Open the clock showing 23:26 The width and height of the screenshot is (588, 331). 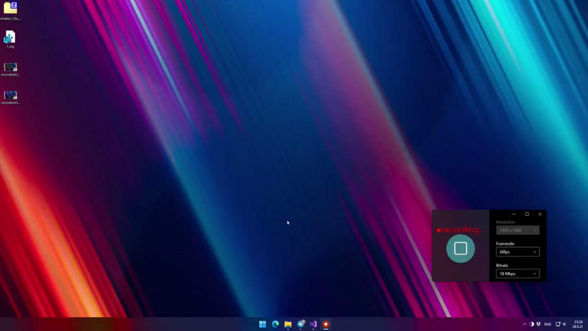click(x=578, y=324)
